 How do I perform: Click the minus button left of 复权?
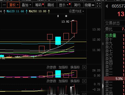pos(4,5)
